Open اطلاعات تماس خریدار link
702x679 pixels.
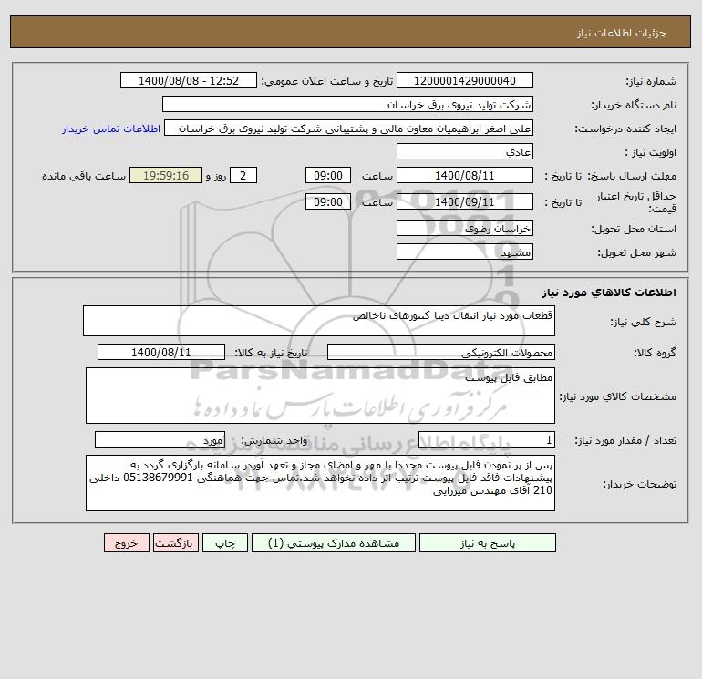(x=111, y=129)
